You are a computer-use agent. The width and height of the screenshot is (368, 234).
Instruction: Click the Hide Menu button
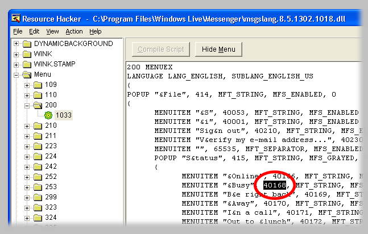218,49
